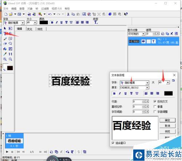The height and width of the screenshot is (161, 182).
Task: Open font dropdown in text dialog
Action: click(x=147, y=83)
